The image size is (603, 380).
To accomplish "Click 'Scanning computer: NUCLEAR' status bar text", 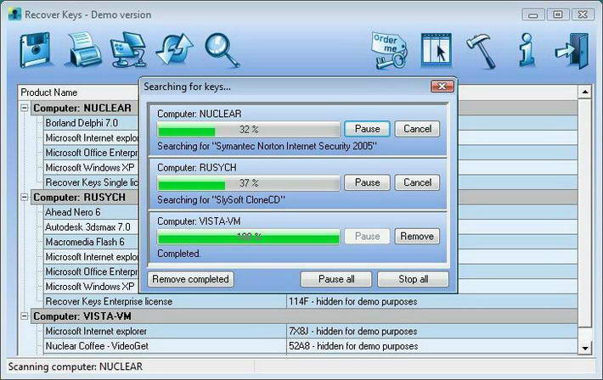I will pos(76,366).
